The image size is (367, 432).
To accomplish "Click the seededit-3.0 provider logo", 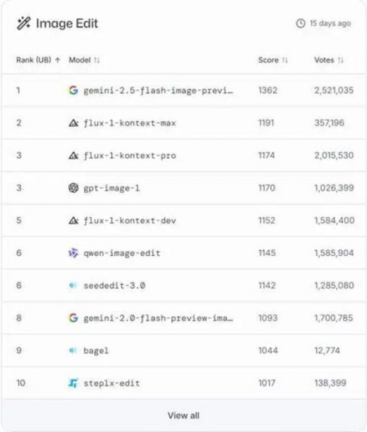I will tap(73, 286).
